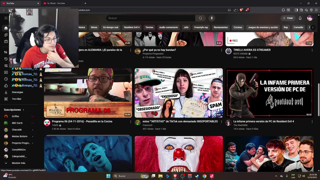Open Brave Wallet icon
The height and width of the screenshot is (180, 320).
coord(301,10)
